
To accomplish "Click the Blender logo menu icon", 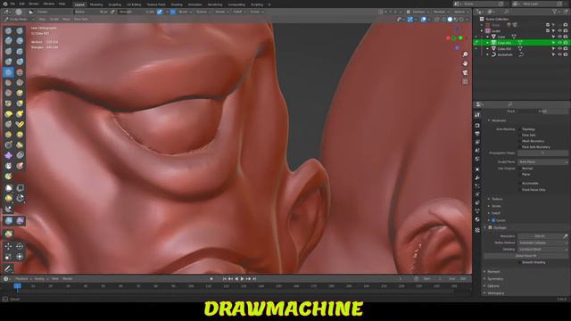I will point(5,4).
